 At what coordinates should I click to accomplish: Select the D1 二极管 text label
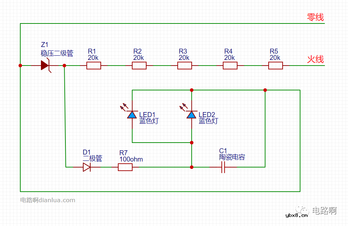[92, 158]
